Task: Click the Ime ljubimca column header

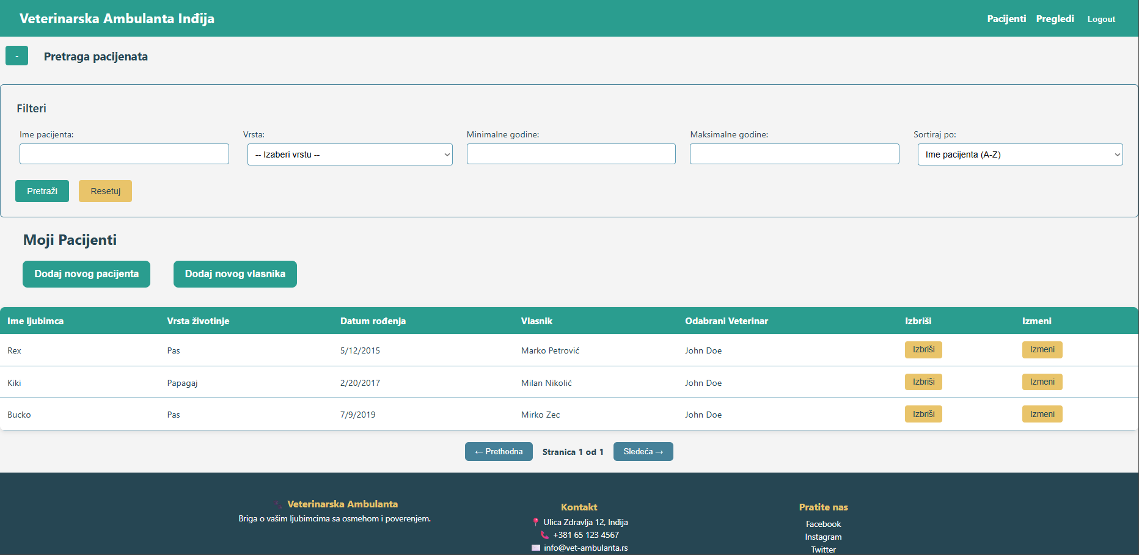Action: [35, 321]
